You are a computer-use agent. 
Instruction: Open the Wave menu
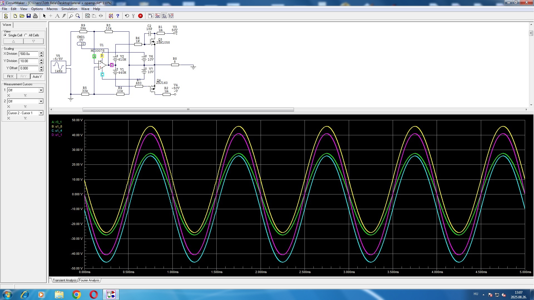click(x=85, y=9)
